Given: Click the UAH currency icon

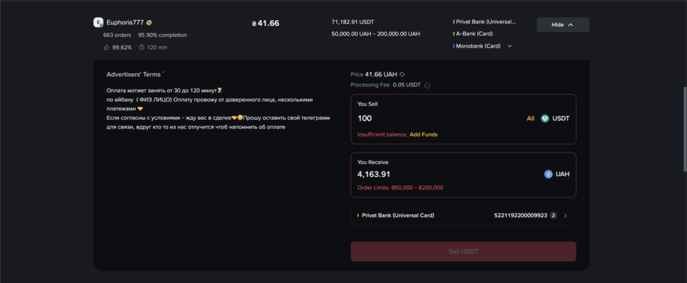Looking at the screenshot, I should click(548, 174).
